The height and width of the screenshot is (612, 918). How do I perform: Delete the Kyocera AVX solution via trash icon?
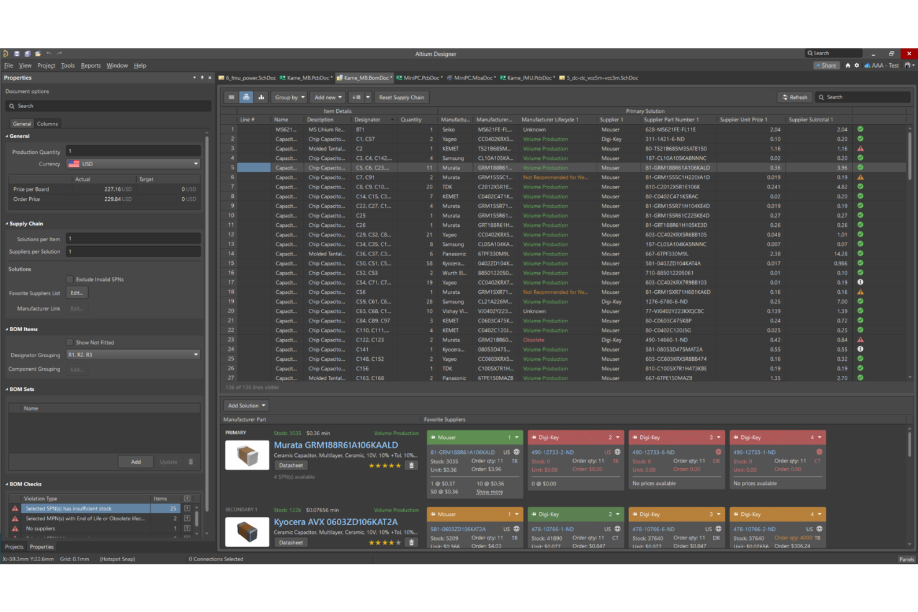[411, 542]
